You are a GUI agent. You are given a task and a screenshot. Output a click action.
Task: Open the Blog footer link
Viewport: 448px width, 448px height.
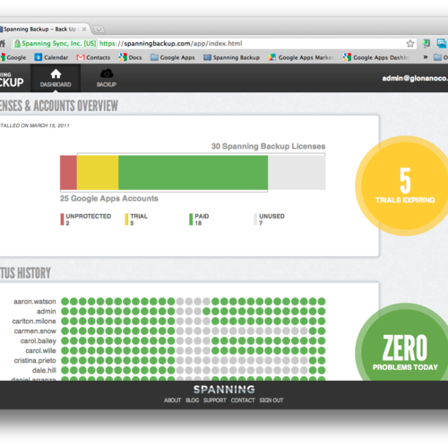[x=192, y=401]
